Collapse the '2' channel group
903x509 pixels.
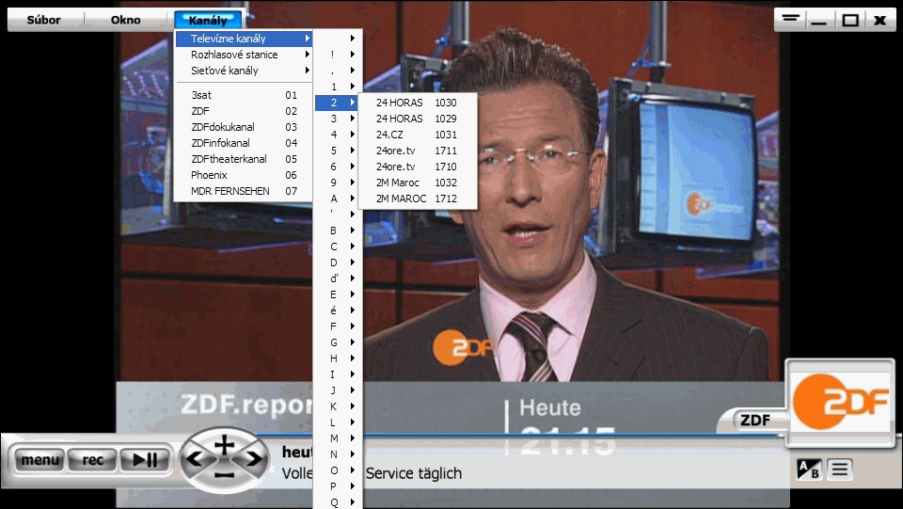(338, 103)
